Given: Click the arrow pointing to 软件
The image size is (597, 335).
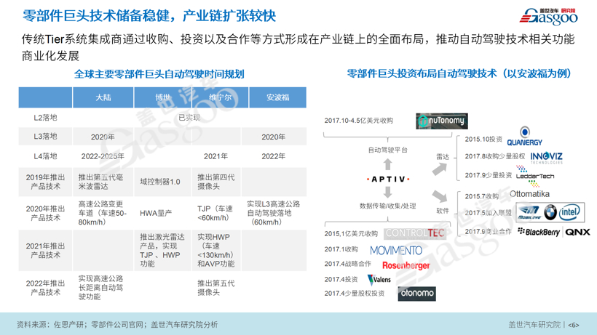Looking at the screenshot, I should 439,196.
